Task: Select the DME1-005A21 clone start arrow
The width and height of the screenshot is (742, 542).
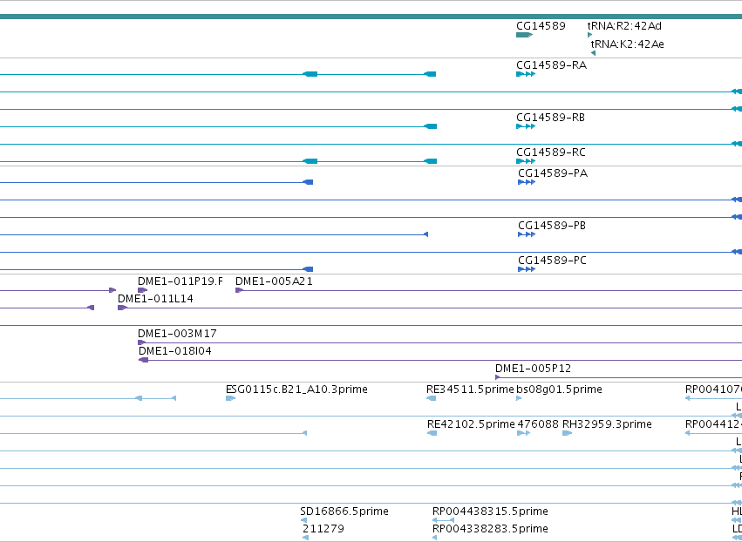Action: click(x=239, y=290)
